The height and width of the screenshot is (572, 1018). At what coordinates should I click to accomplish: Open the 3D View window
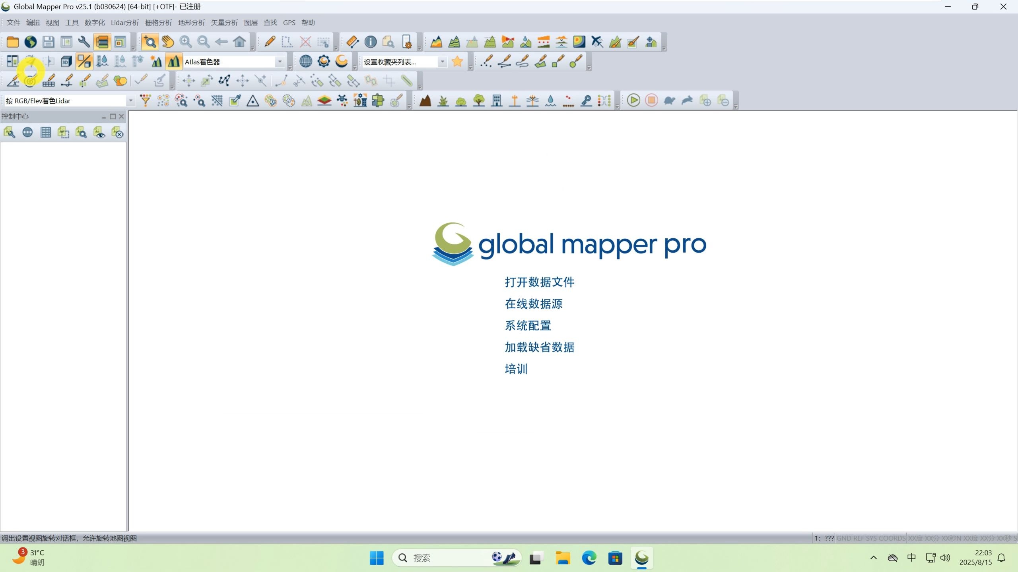pyautogui.click(x=66, y=61)
